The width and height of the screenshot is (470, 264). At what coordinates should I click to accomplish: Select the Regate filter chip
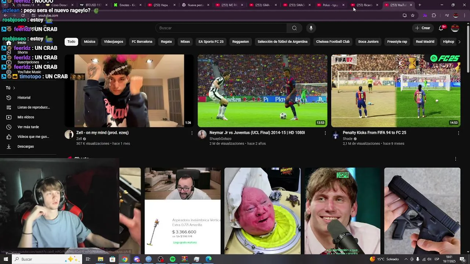166,42
